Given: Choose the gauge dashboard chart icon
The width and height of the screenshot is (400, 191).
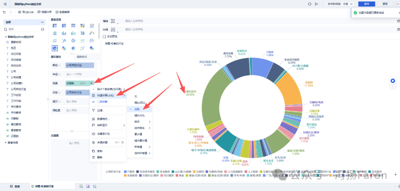Looking at the screenshot, I should tap(92, 40).
